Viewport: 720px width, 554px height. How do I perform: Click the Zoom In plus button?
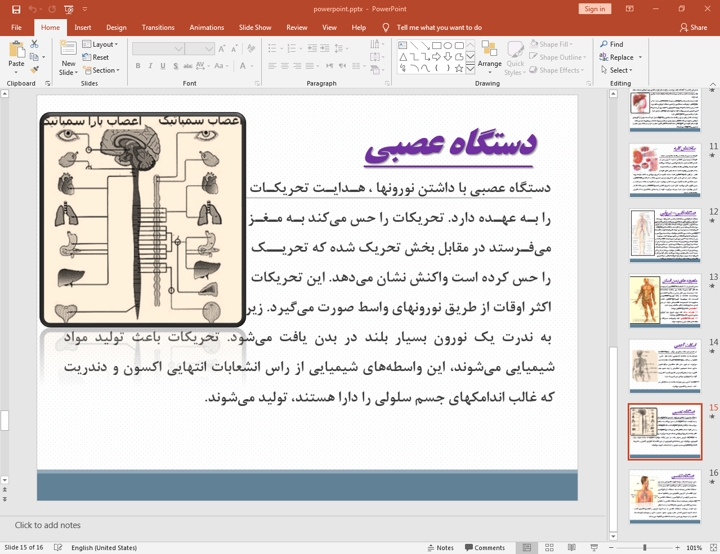tap(678, 547)
